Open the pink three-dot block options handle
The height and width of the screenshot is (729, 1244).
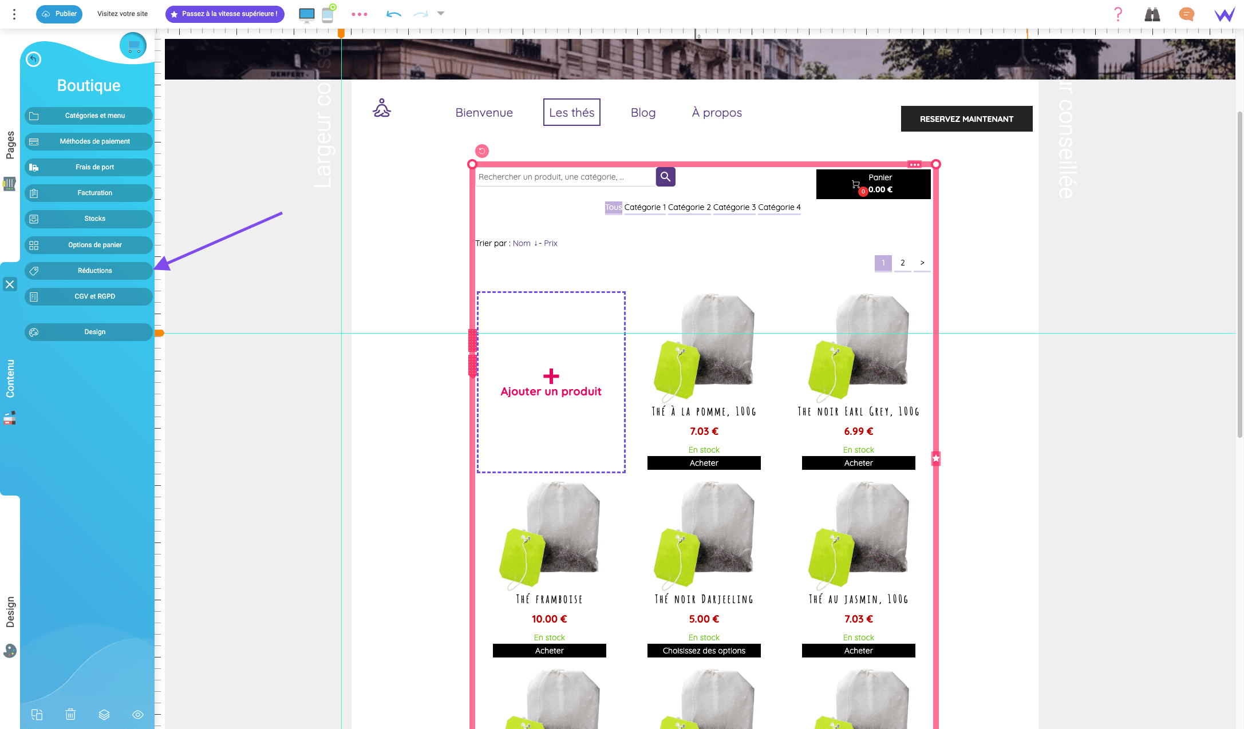915,164
